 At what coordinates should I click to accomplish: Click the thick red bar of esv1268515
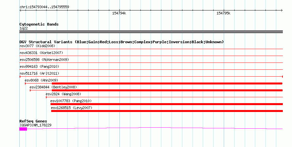167,111
